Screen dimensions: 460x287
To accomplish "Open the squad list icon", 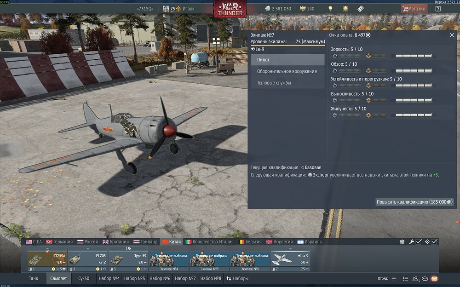I will [x=405, y=278].
